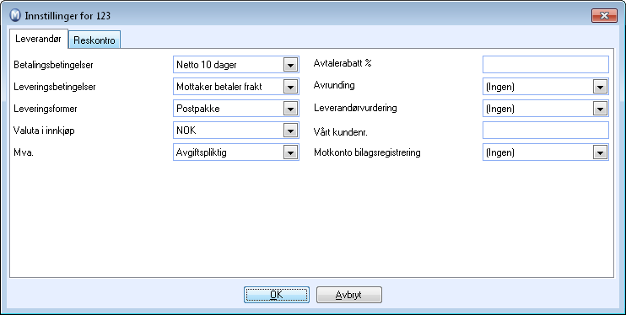
Task: Click the Avbryt button
Action: (349, 295)
